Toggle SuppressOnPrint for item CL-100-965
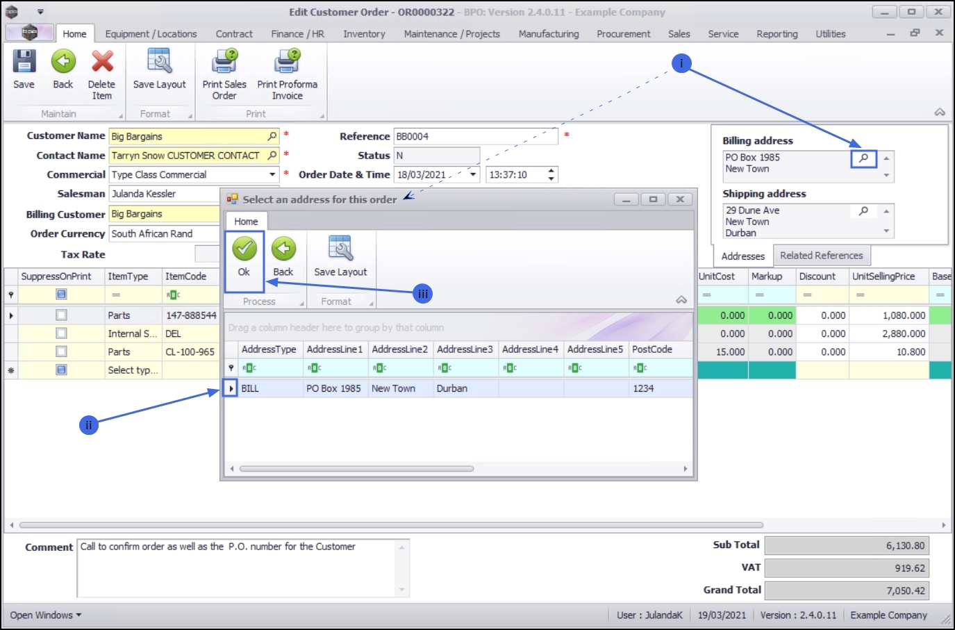The height and width of the screenshot is (630, 955). pos(61,352)
